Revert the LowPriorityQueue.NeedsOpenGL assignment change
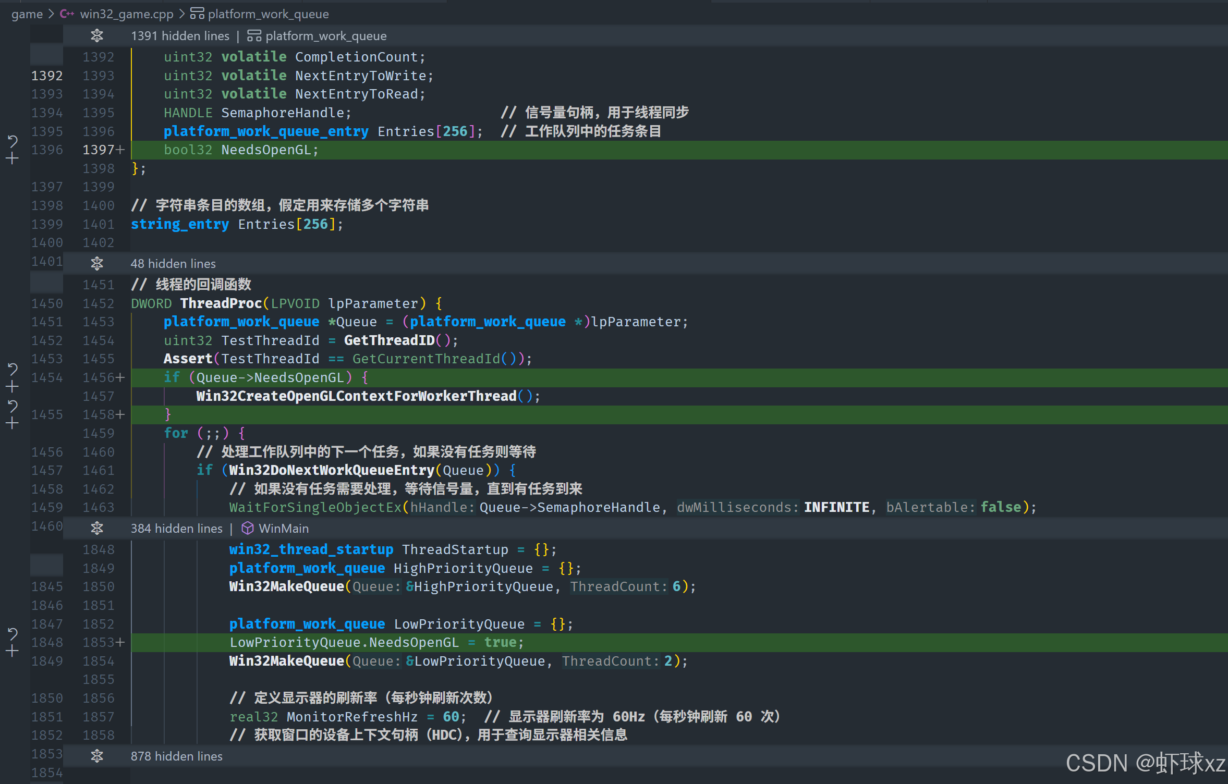This screenshot has height=784, width=1228. coord(13,633)
